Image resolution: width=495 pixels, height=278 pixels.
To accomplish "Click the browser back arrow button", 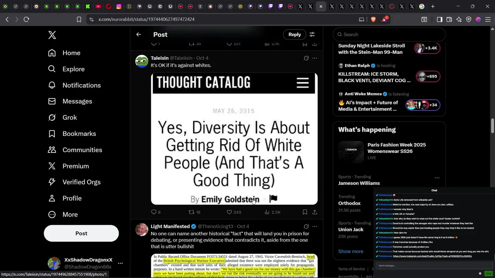I will pos(7,19).
